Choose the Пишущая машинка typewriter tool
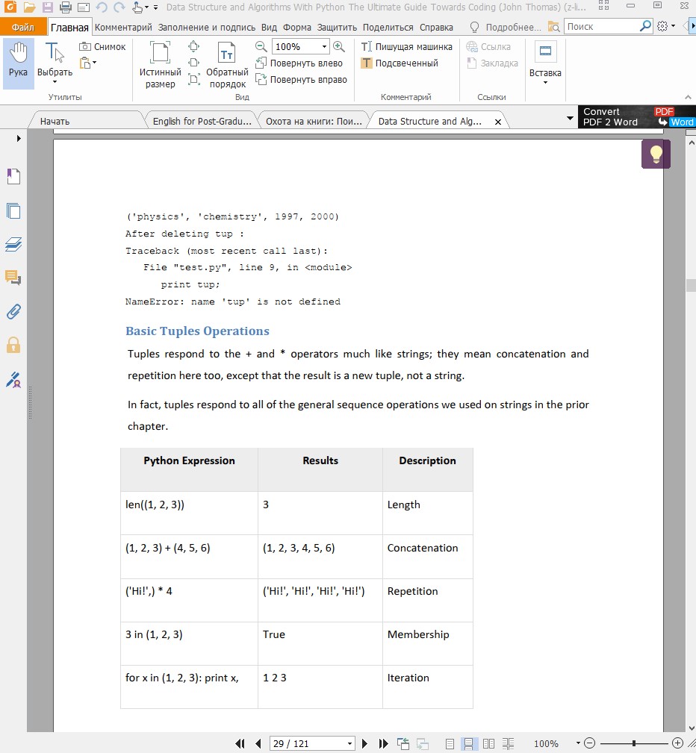This screenshot has height=753, width=696. [x=407, y=46]
